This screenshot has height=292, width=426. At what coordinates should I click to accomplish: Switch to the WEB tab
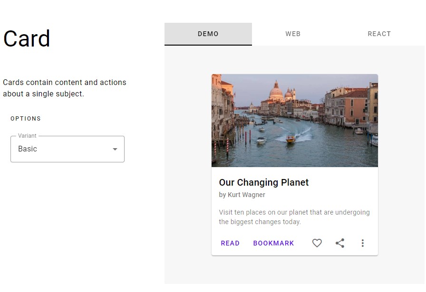click(293, 34)
